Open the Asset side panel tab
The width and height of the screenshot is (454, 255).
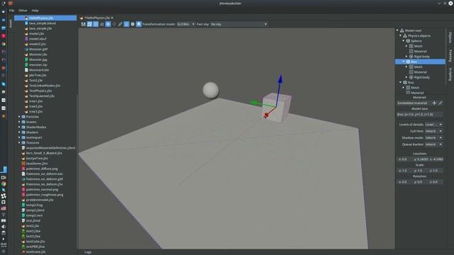[x=11, y=23]
